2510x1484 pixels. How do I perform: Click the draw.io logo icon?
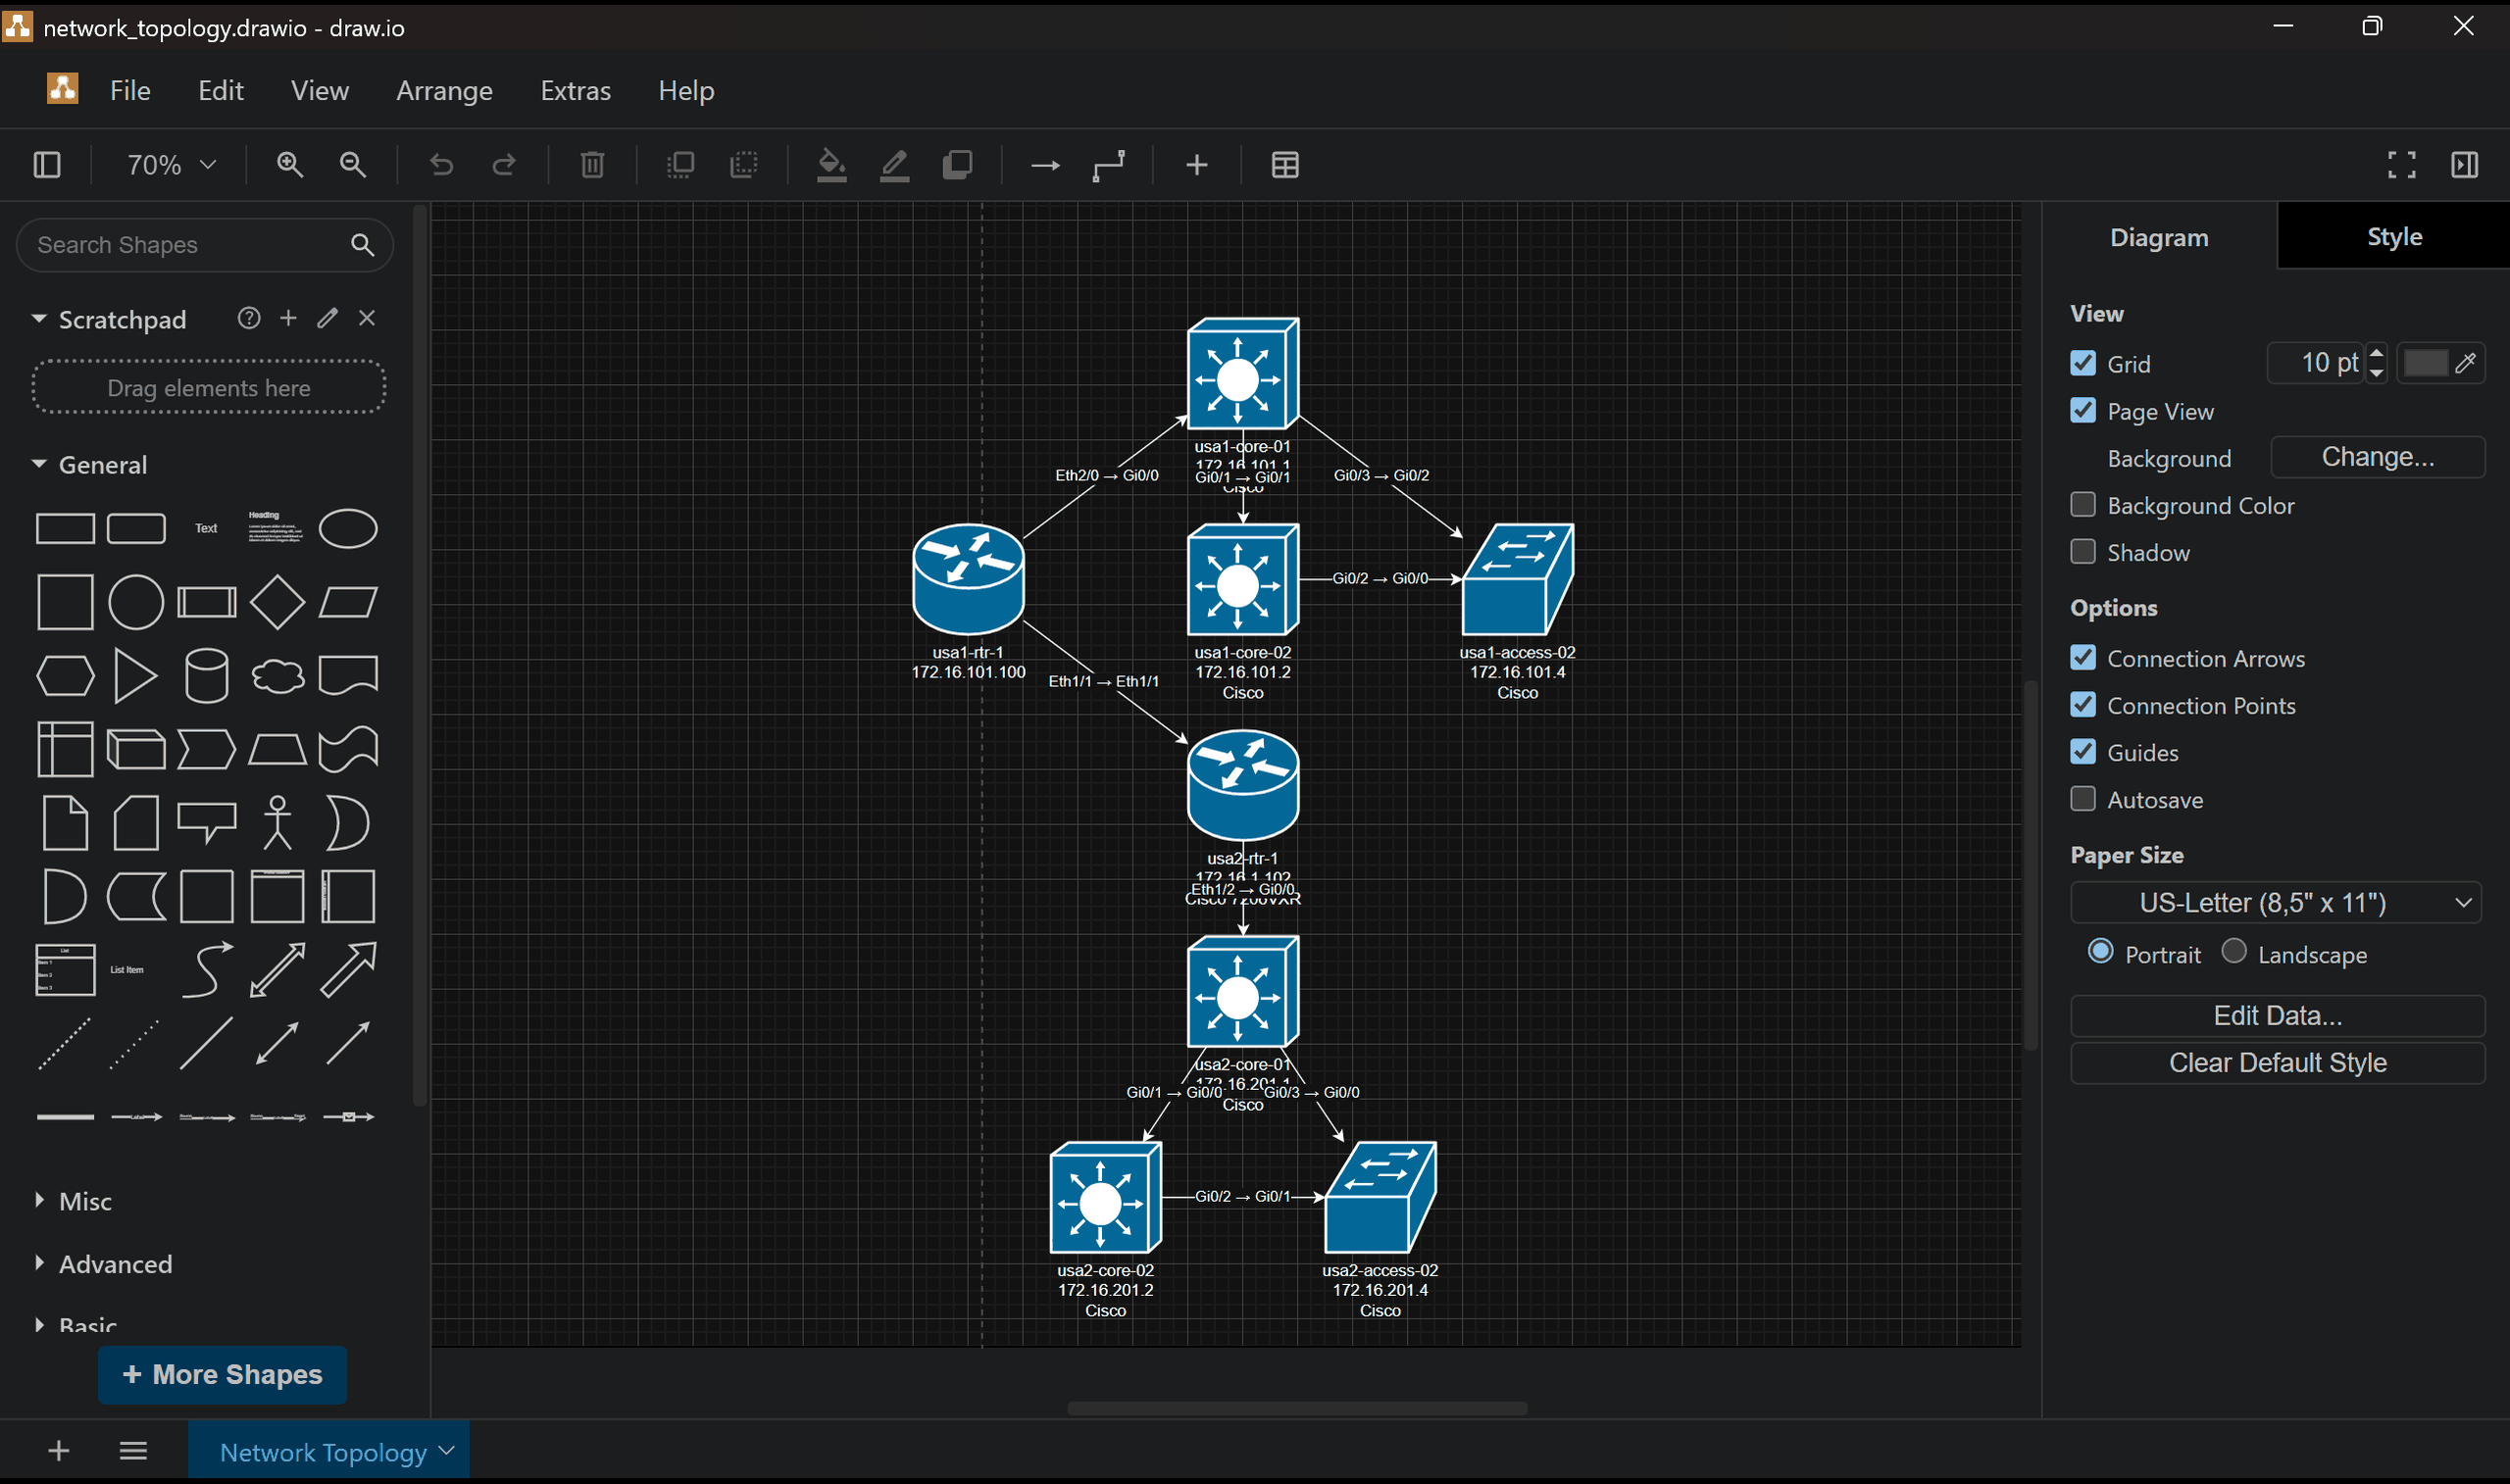click(x=63, y=89)
